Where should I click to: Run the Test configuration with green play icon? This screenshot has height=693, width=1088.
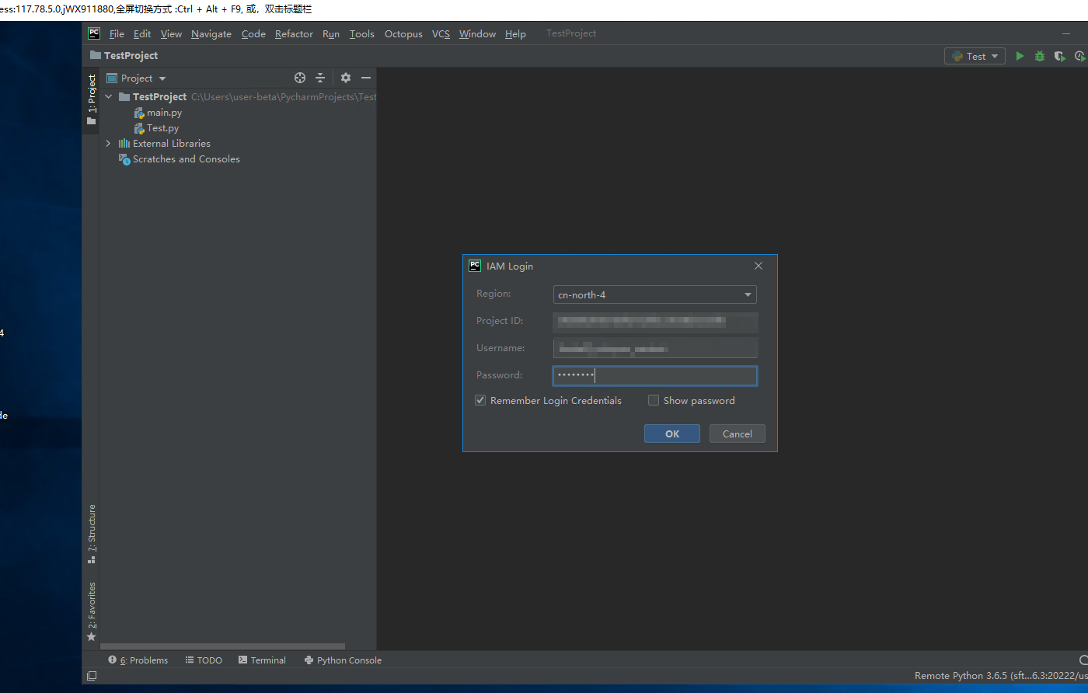pyautogui.click(x=1020, y=56)
